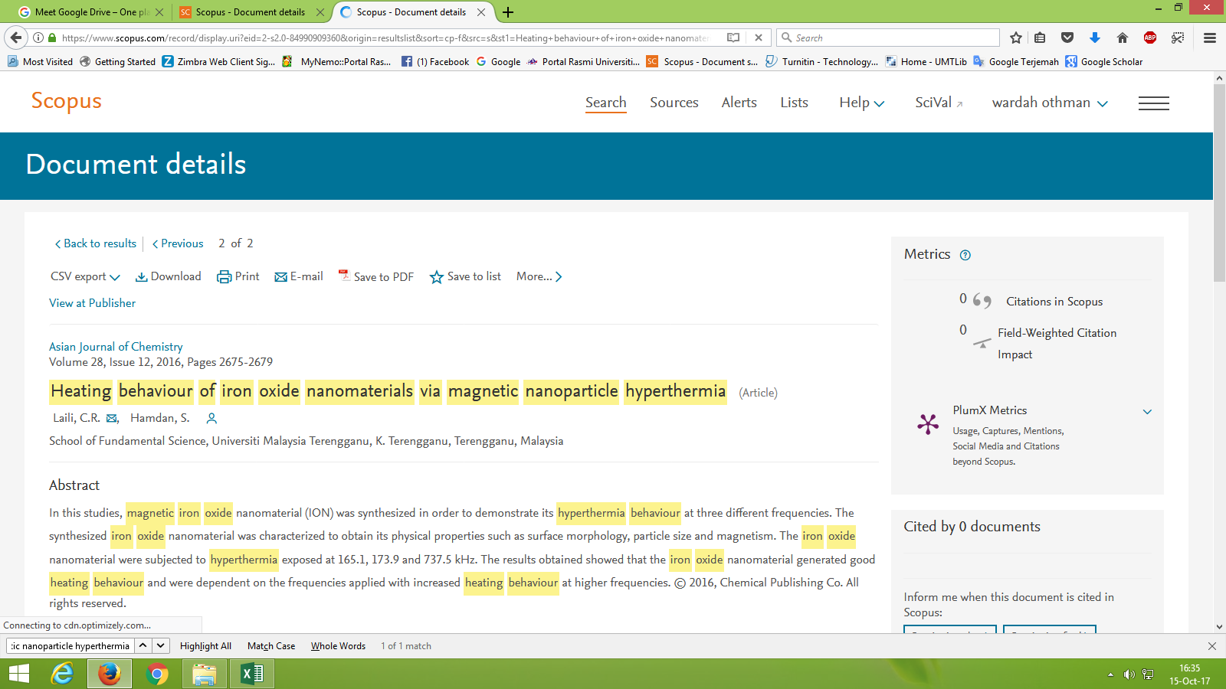Click the Save to list star icon
Viewport: 1226px width, 689px height.
pyautogui.click(x=436, y=277)
